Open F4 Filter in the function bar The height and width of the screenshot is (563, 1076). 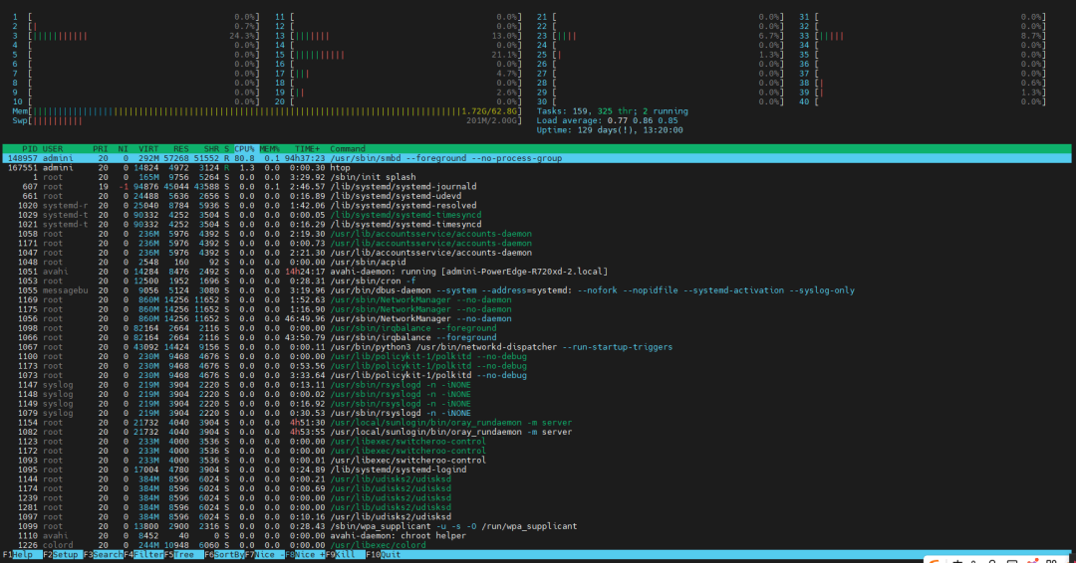[143, 555]
